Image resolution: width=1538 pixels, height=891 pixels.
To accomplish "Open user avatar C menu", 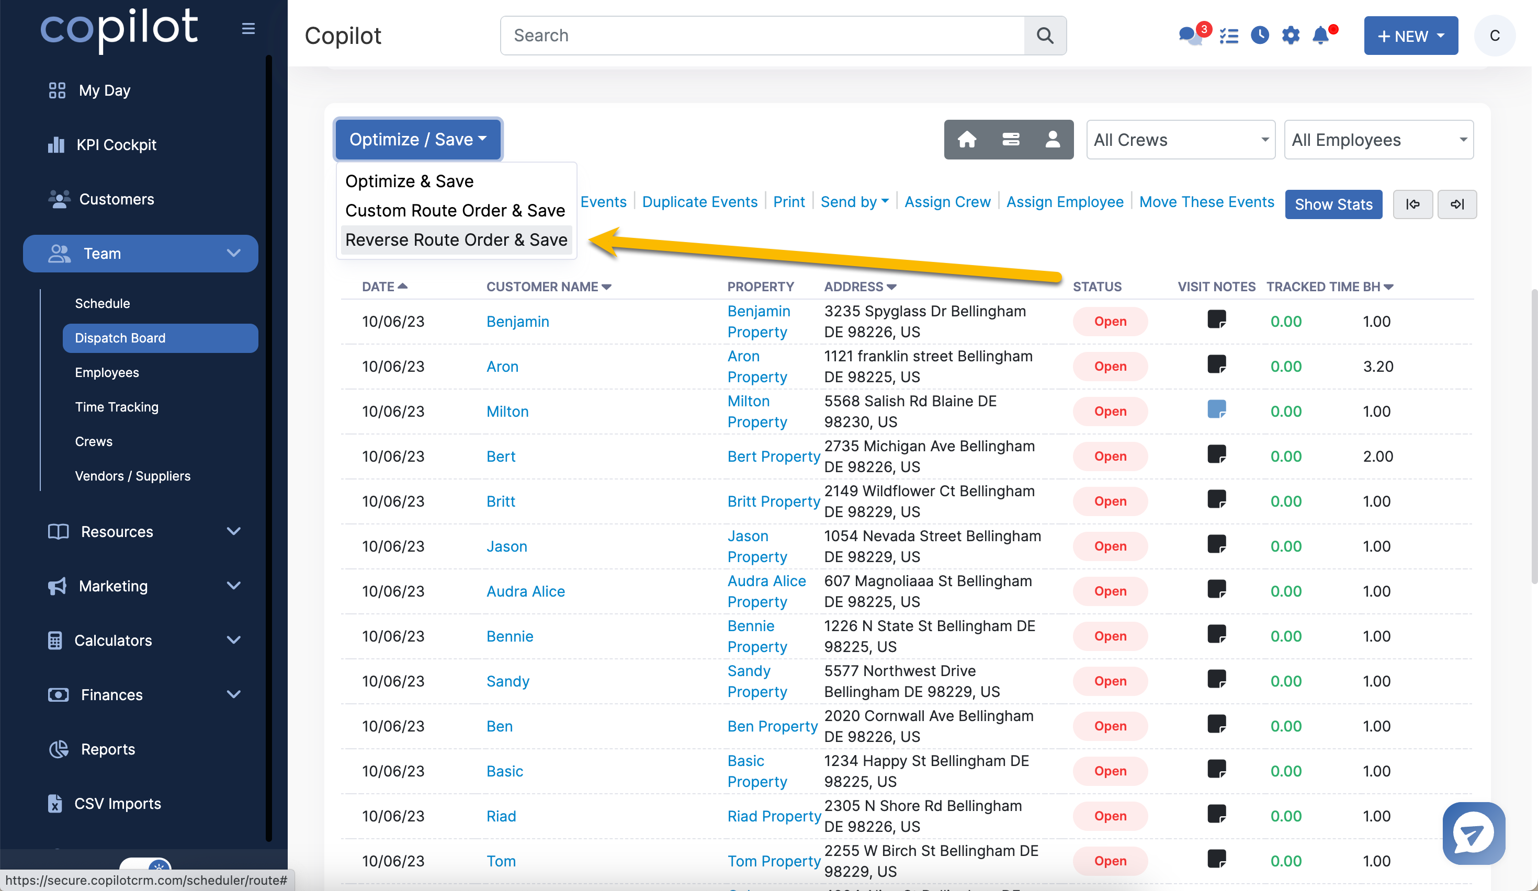I will click(1494, 36).
